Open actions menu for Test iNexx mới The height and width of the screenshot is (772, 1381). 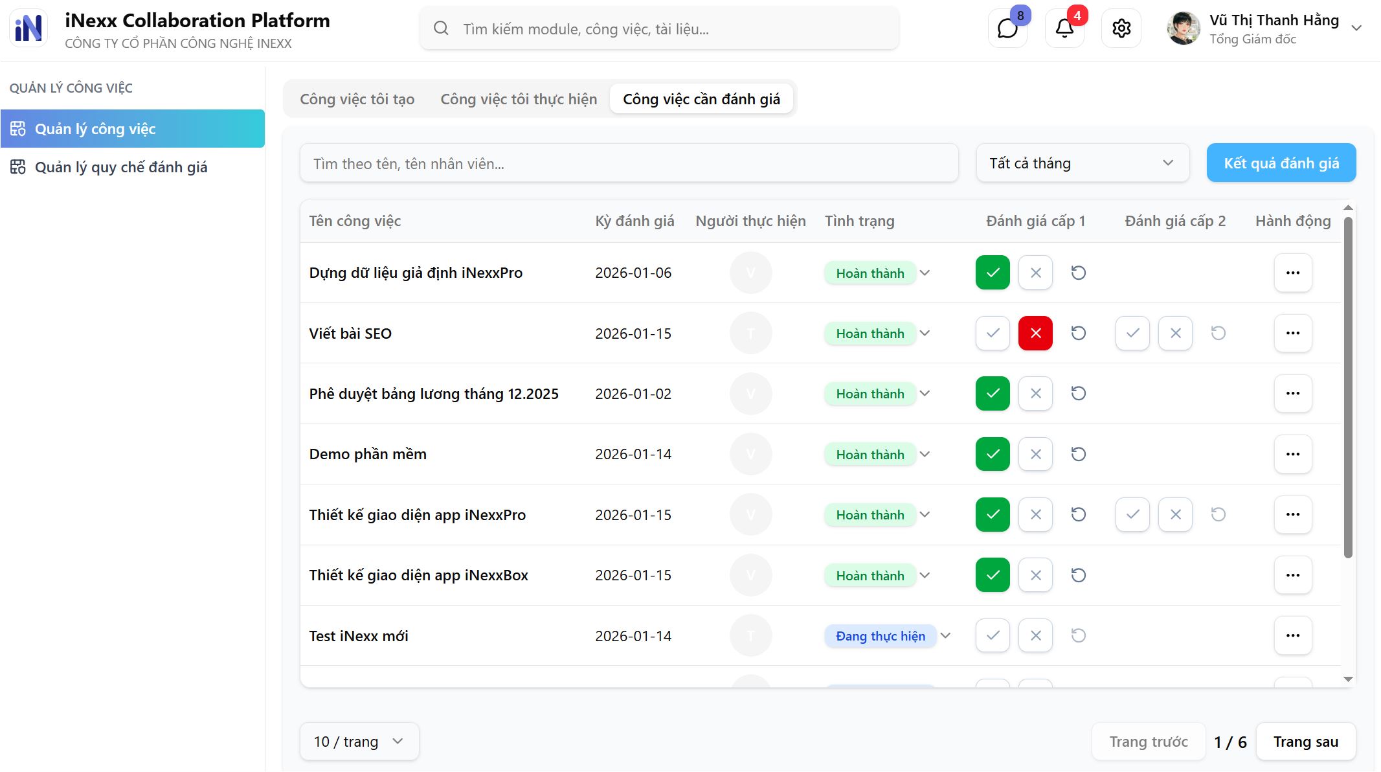click(x=1292, y=635)
